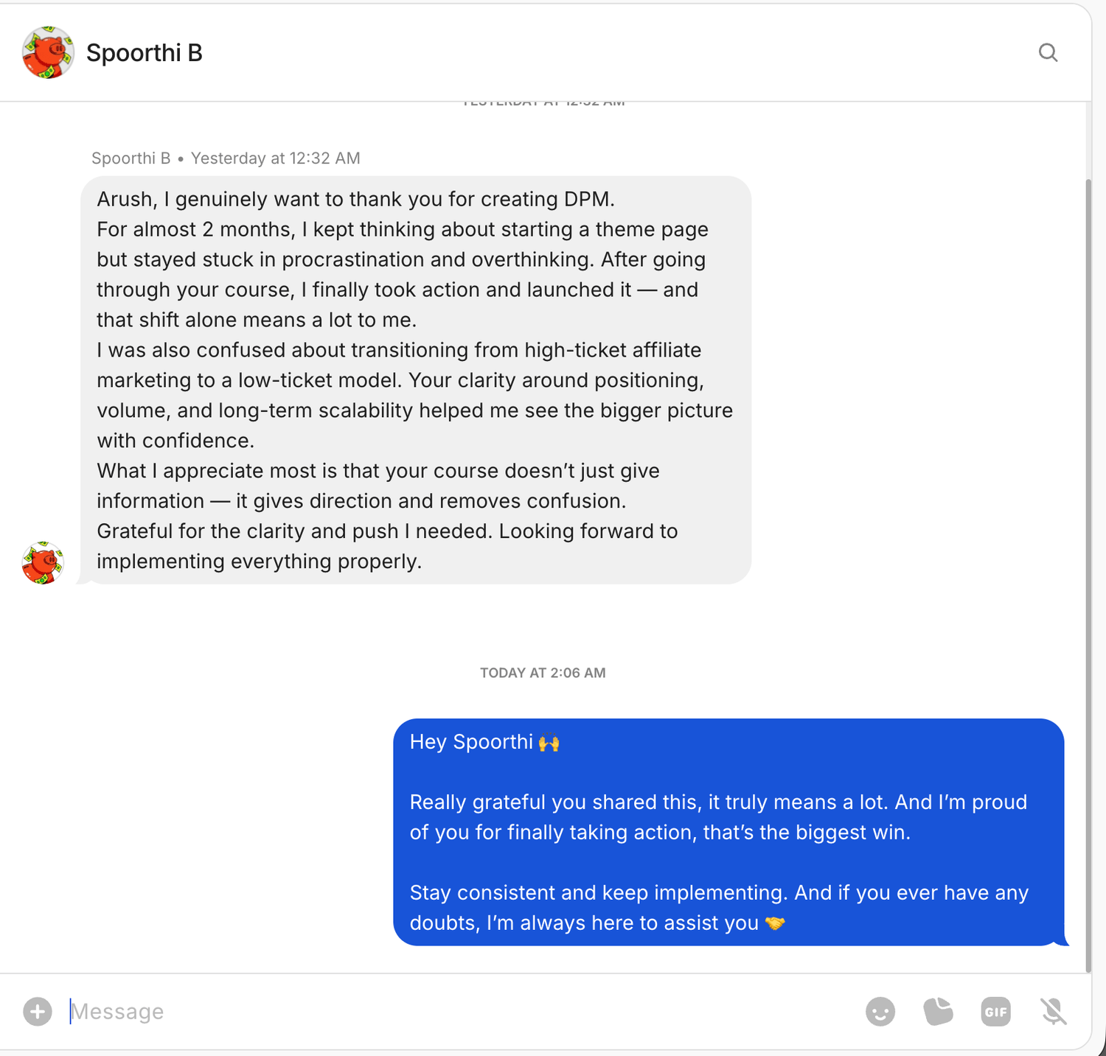Click the plus attachment button

38,1012
